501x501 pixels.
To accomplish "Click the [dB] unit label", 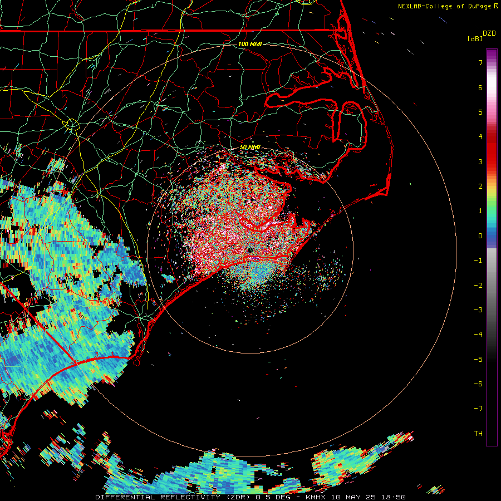I will pos(475,38).
